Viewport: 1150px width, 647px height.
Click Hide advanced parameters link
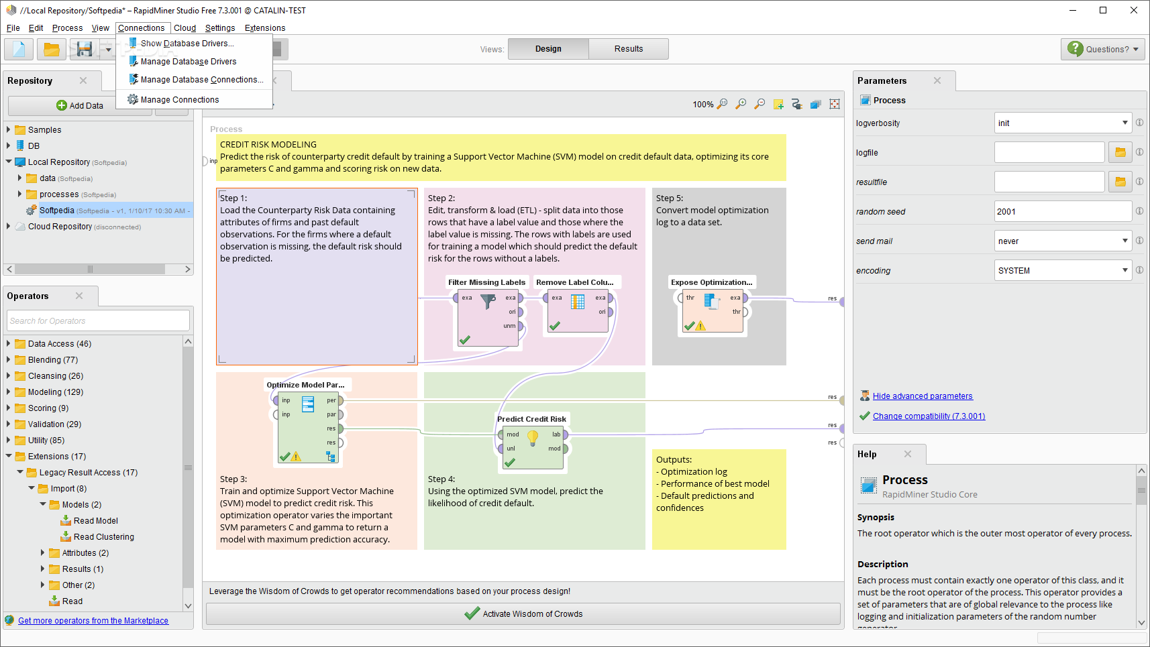923,396
